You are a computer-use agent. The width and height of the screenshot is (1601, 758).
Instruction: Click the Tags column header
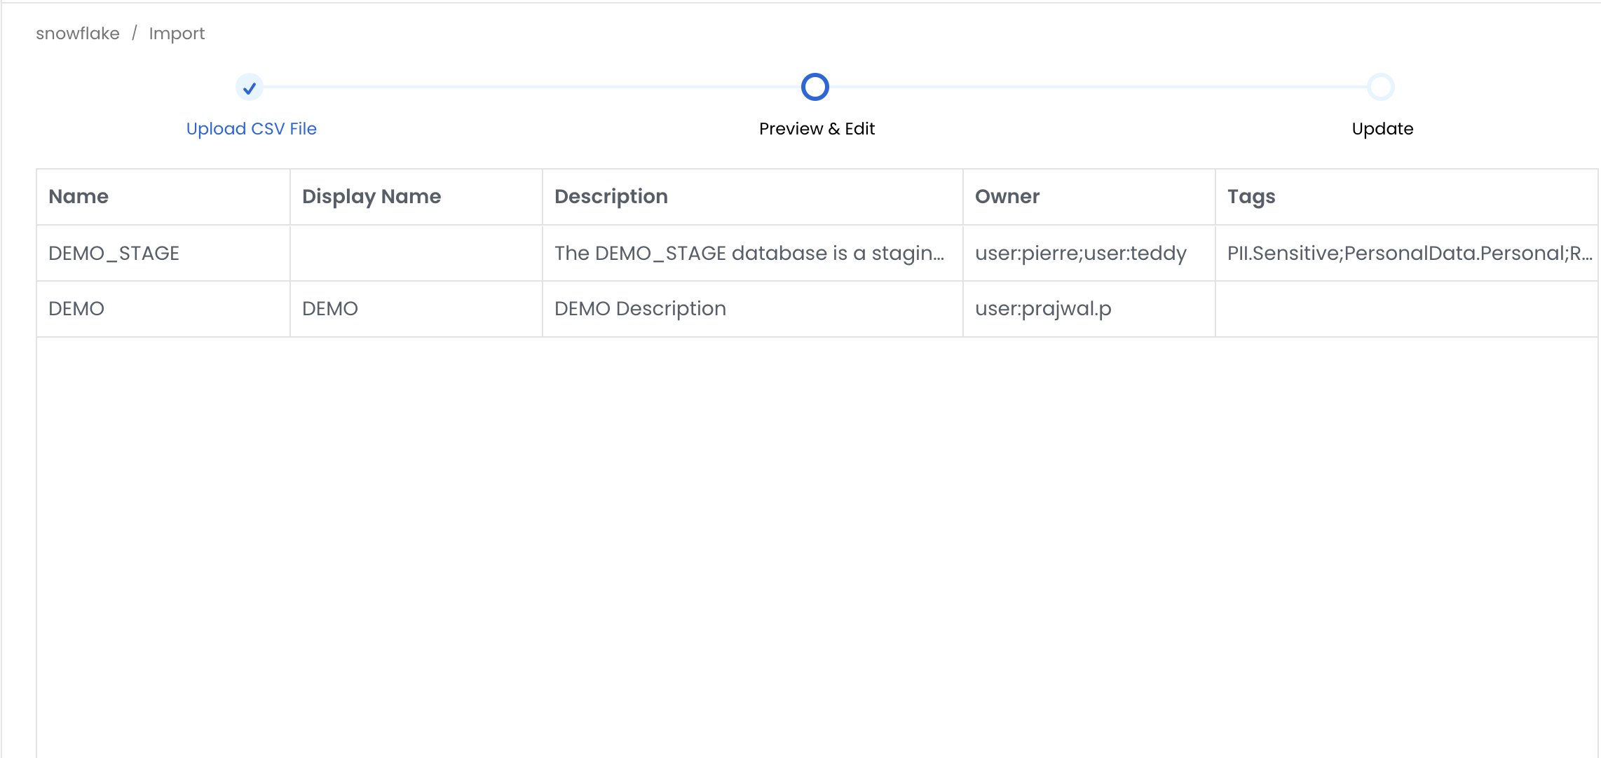(x=1407, y=197)
